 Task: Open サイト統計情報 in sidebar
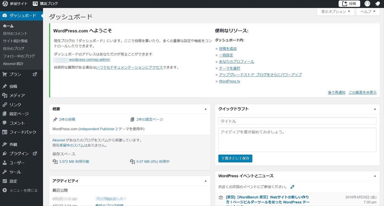(15, 41)
